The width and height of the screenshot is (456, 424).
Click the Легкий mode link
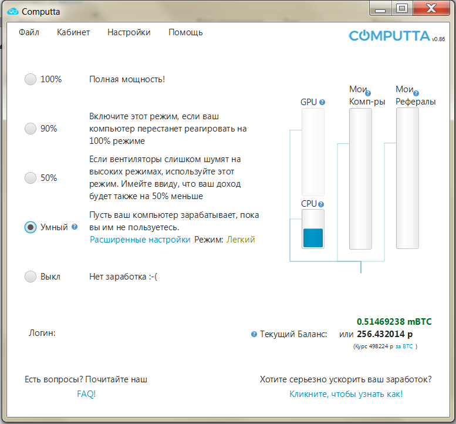[x=241, y=240]
